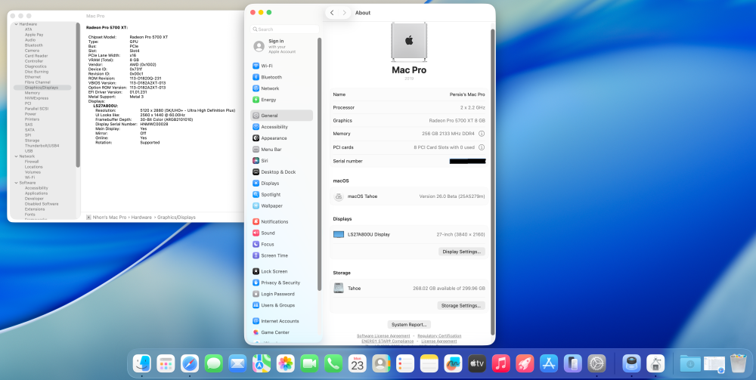Open the Desktop & Dock icon in sidebar
This screenshot has width=756, height=380.
tap(256, 172)
